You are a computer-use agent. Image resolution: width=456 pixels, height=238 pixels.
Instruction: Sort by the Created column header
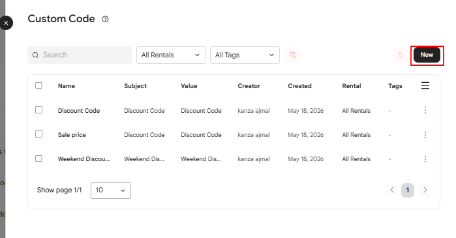click(x=299, y=86)
